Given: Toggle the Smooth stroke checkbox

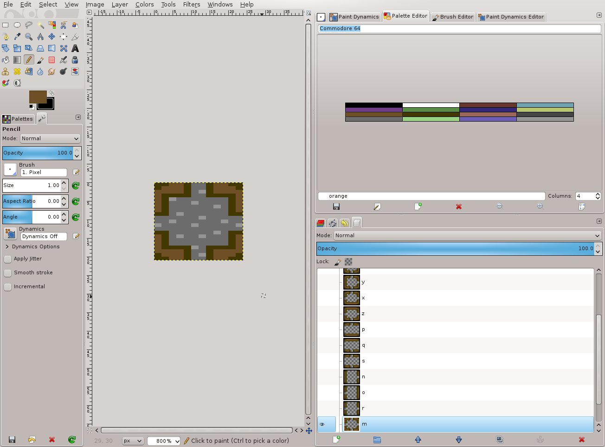Looking at the screenshot, I should coord(7,273).
